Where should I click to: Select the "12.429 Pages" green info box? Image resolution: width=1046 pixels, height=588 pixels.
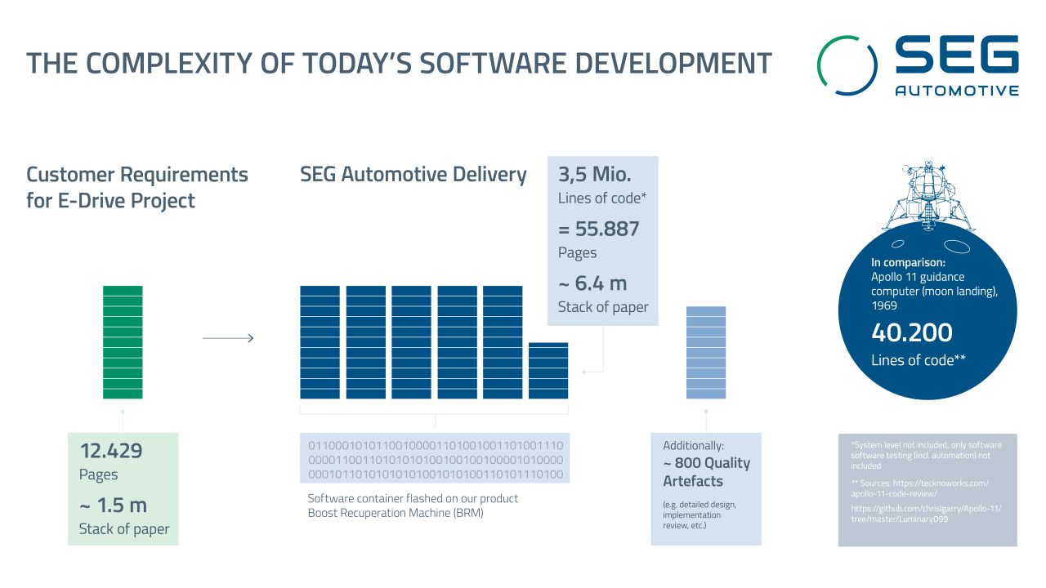(x=123, y=488)
